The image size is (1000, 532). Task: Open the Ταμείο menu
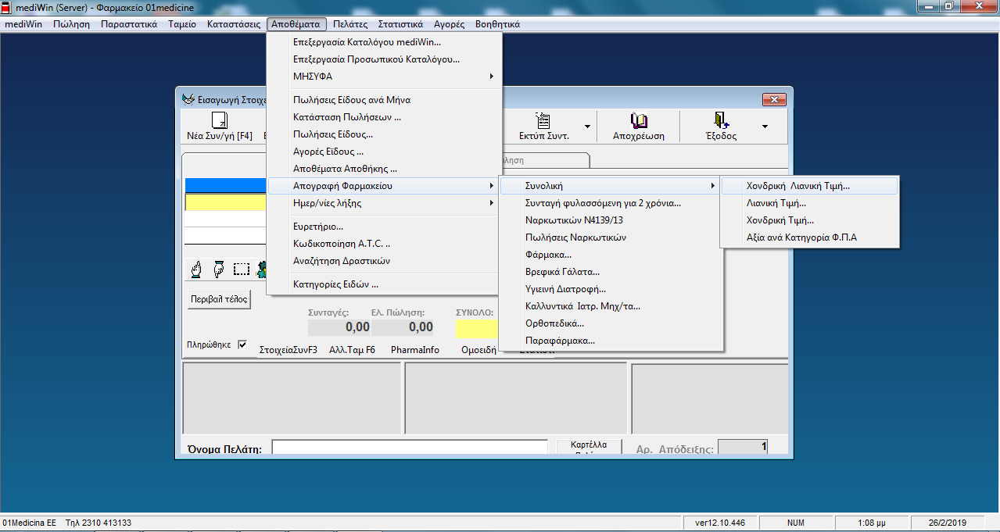pyautogui.click(x=182, y=24)
